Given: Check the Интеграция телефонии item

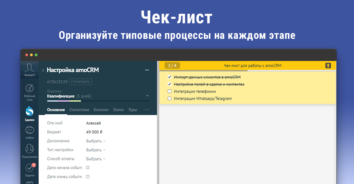Looking at the screenshot, I should pyautogui.click(x=170, y=91).
